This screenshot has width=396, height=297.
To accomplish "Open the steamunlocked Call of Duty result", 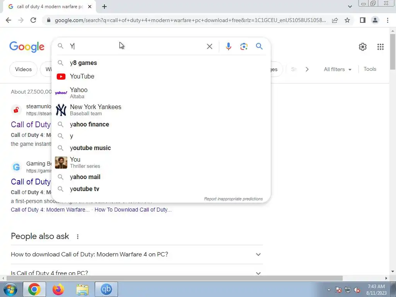I will tap(31, 125).
